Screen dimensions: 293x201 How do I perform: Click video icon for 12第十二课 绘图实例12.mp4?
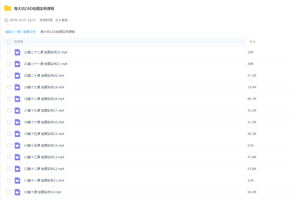point(17,169)
